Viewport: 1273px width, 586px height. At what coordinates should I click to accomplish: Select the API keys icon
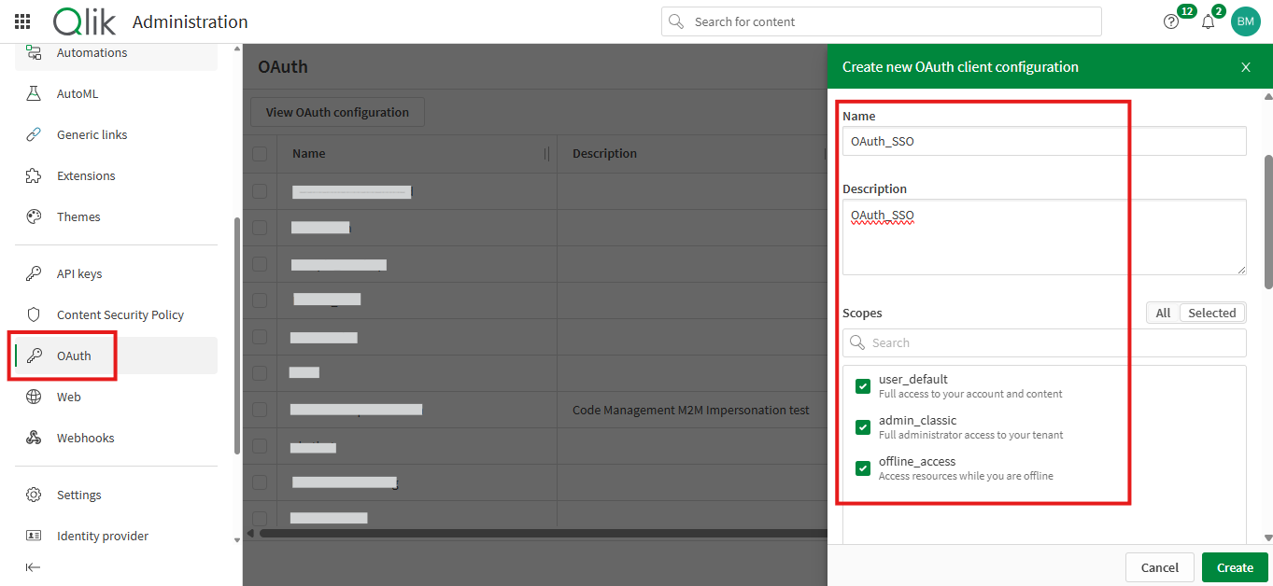(x=34, y=273)
